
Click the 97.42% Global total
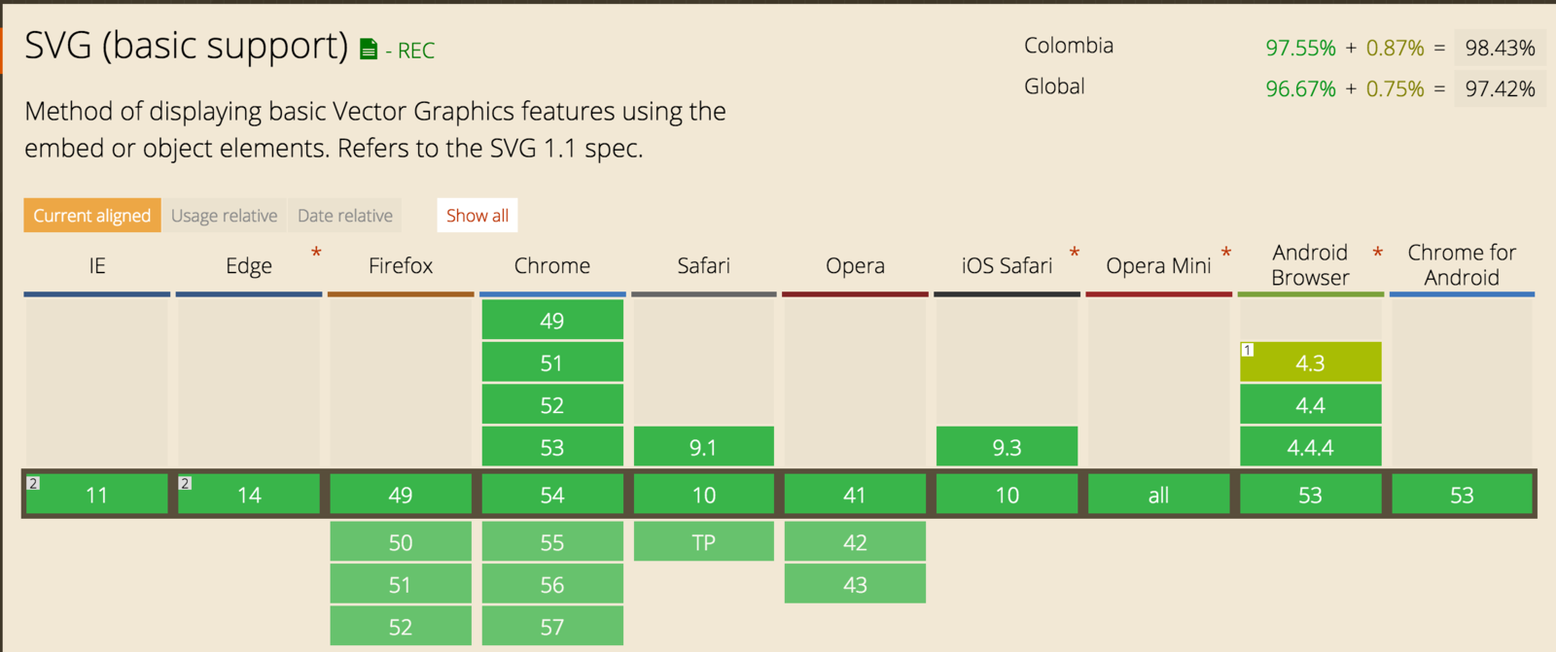[1501, 88]
